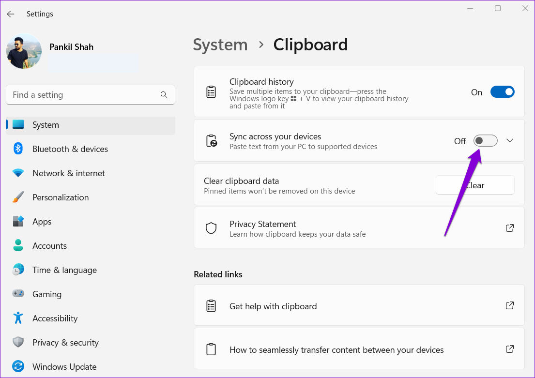Close the Settings window
This screenshot has width=535, height=378.
pos(525,8)
